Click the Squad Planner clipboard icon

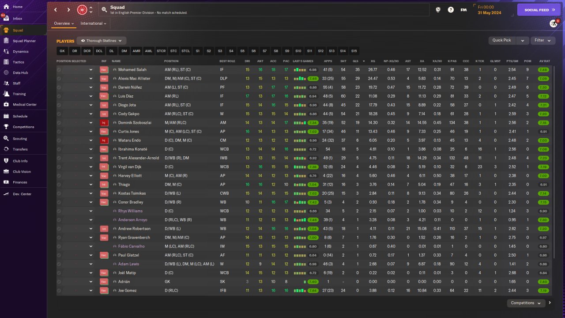pos(6,41)
